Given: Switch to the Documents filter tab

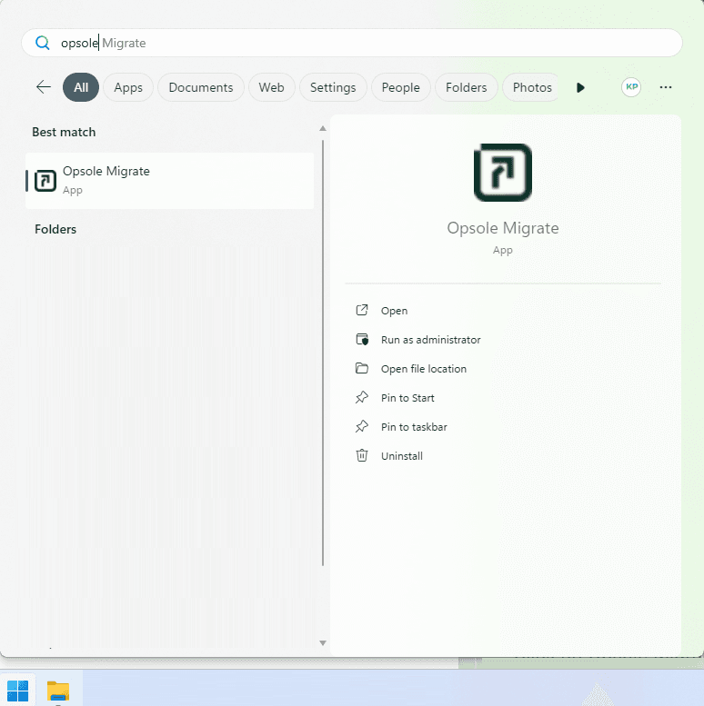Looking at the screenshot, I should 201,87.
